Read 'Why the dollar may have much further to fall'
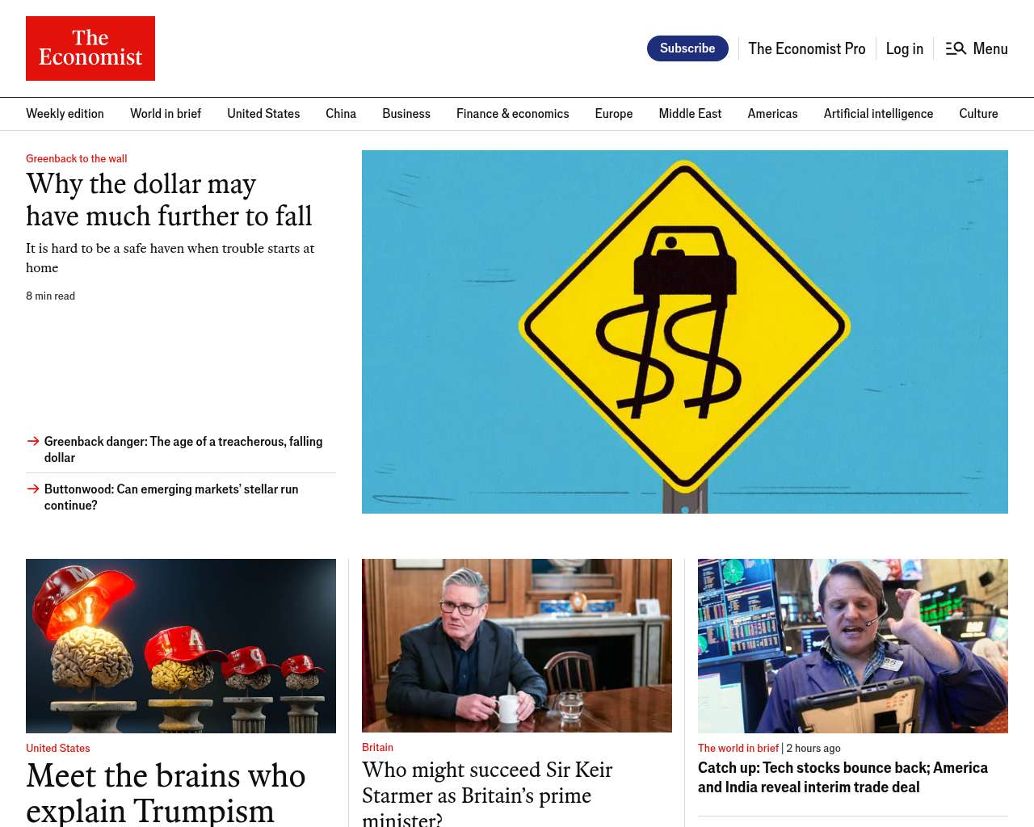Image resolution: width=1034 pixels, height=827 pixels. tap(169, 199)
